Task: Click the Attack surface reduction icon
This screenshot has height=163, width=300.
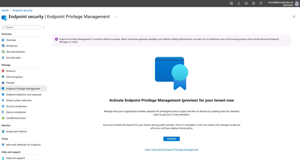Action: click(x=3, y=100)
